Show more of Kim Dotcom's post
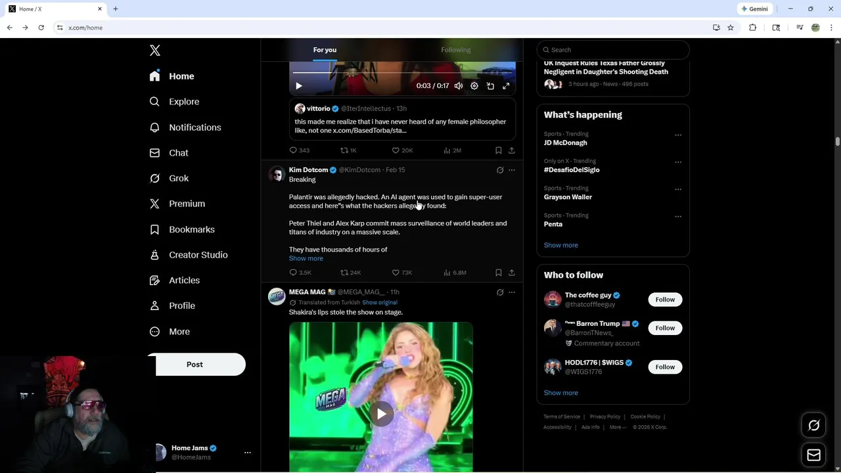 click(306, 259)
